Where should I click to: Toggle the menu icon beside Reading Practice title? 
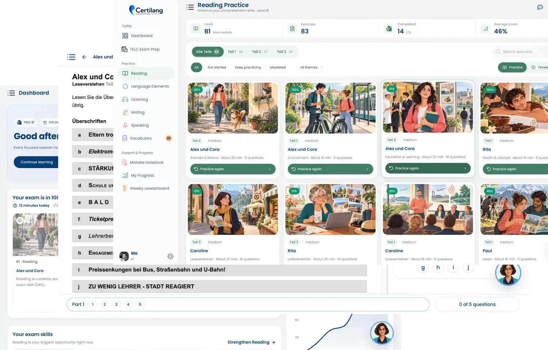[190, 7]
